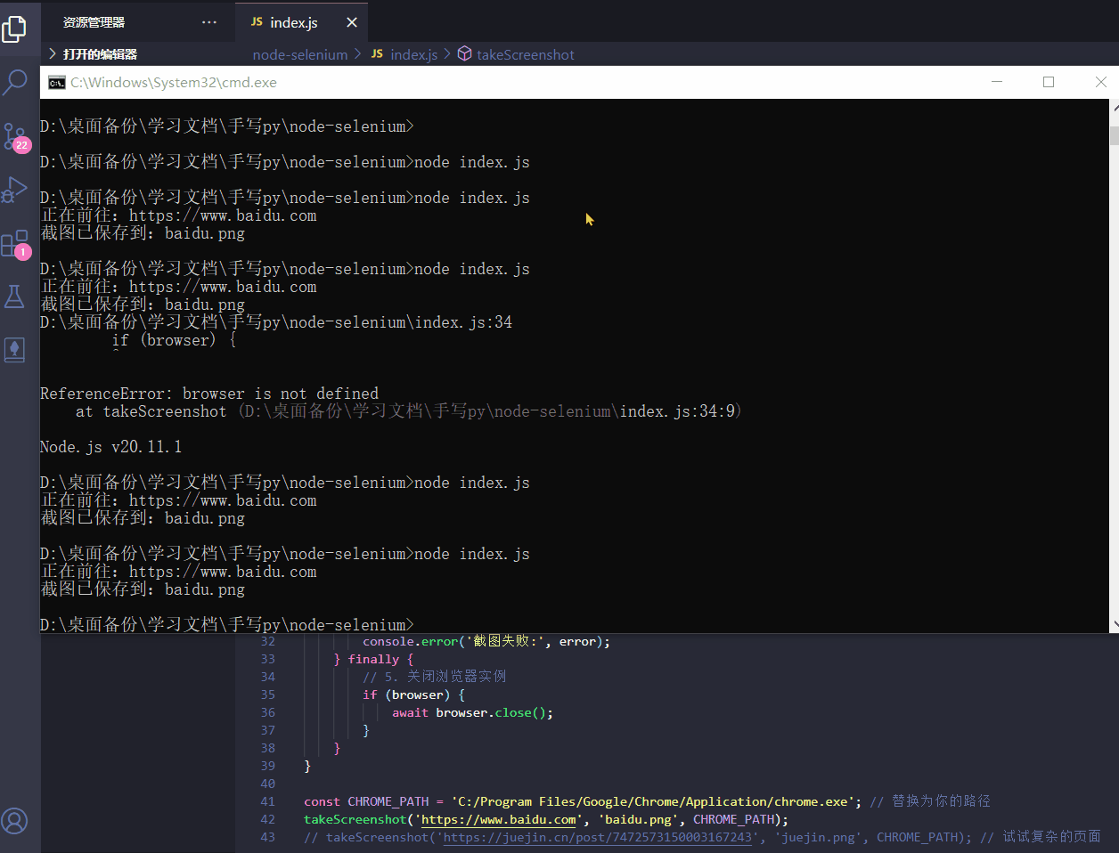Screen dimensions: 1119x853
Task: Open the https://www.baidu.com link in code
Action: point(498,819)
